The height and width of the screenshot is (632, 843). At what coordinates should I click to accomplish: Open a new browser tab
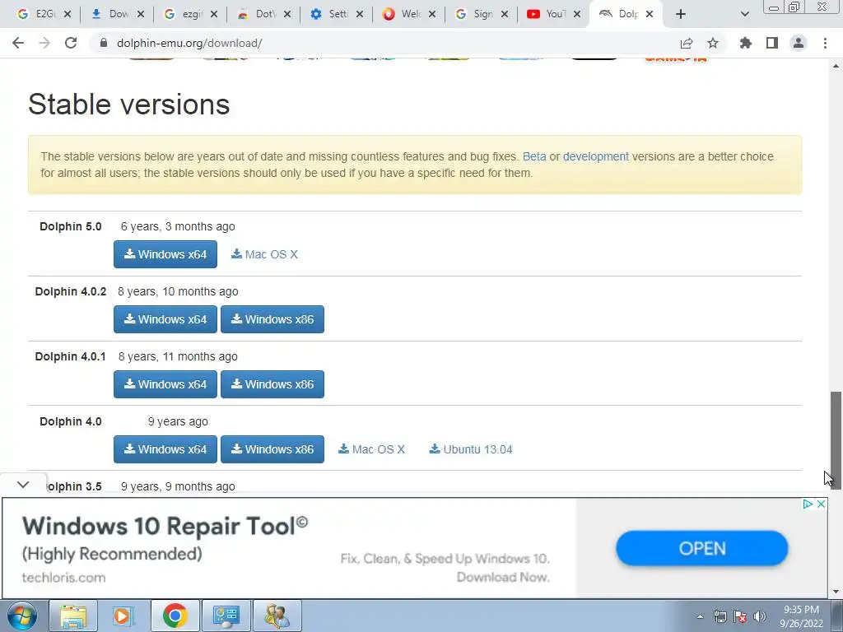(x=681, y=14)
